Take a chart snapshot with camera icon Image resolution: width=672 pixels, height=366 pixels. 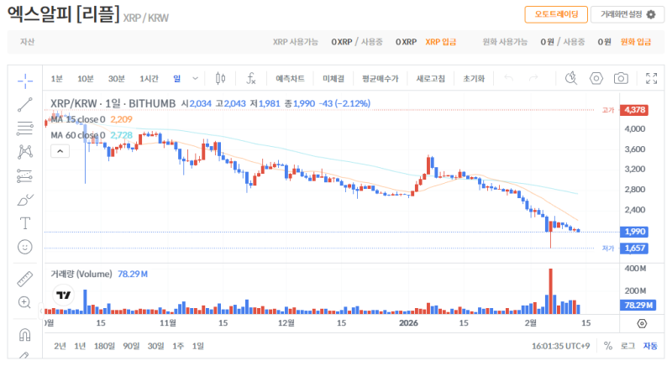pyautogui.click(x=621, y=78)
